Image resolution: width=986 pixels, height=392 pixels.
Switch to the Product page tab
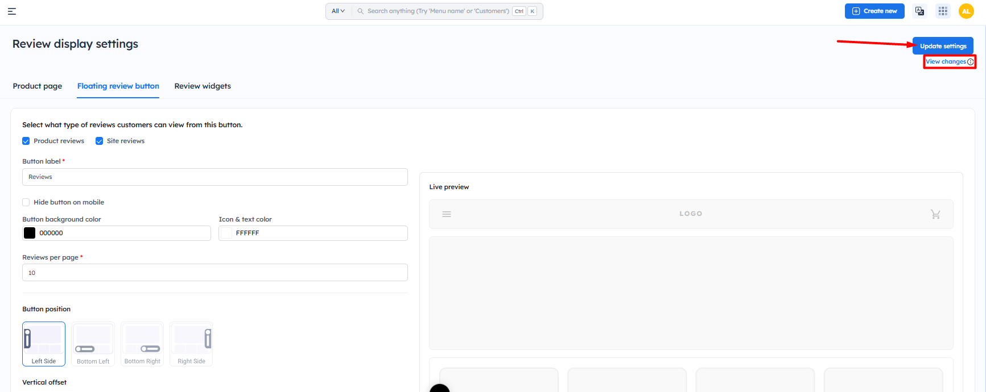point(38,86)
